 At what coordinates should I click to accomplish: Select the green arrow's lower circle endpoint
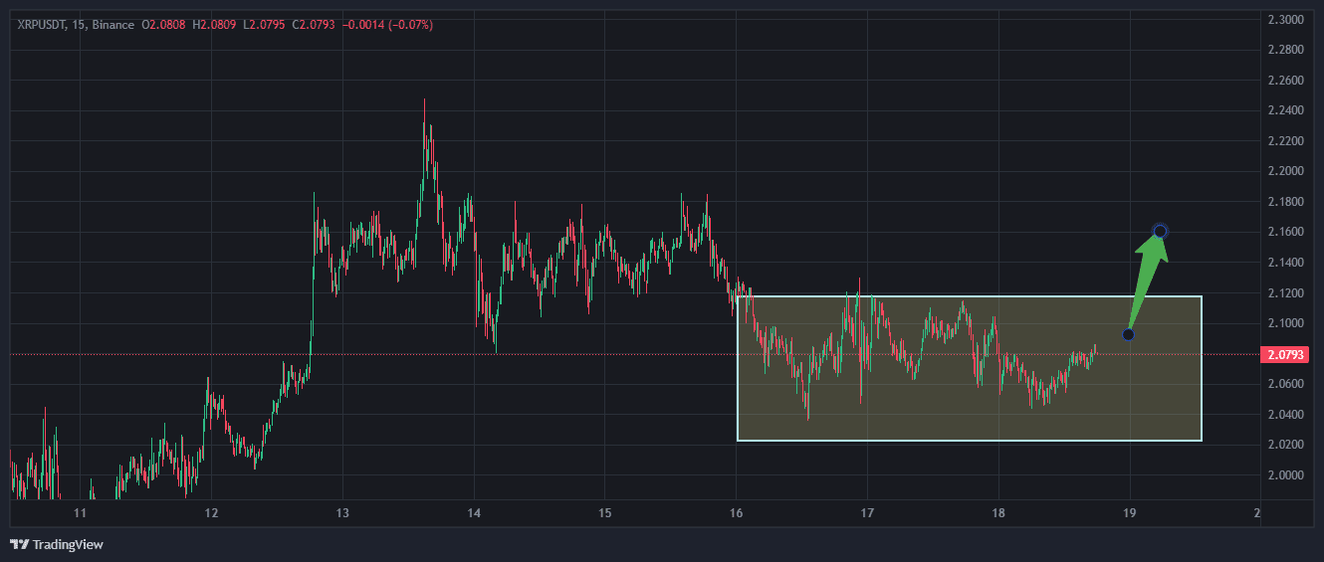point(1128,334)
